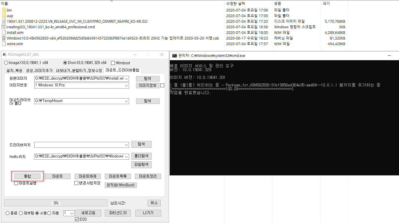Sort the file list by 수정한 날짜 header
Screen dimensions: 399x223
[x=235, y=4]
